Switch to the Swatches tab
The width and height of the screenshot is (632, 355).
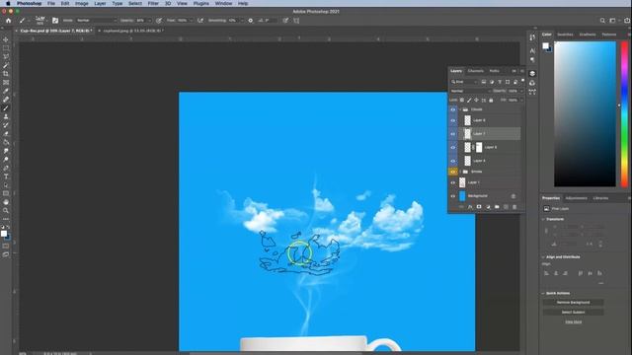565,35
